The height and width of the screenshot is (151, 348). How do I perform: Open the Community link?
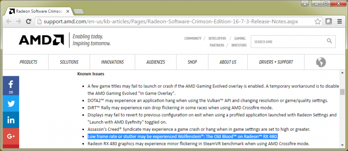[193, 39]
